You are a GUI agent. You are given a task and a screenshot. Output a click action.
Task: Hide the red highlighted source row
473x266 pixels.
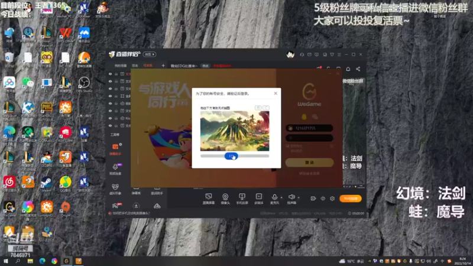pos(110,74)
